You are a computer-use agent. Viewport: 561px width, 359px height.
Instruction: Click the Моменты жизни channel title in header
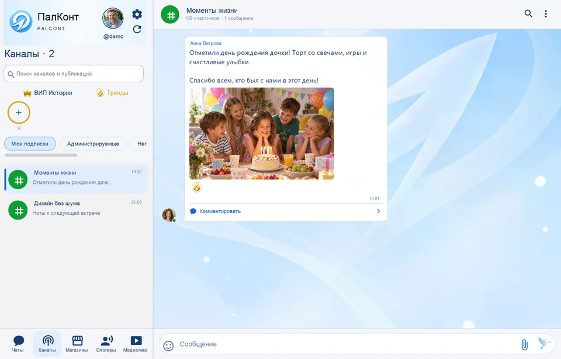tap(212, 11)
